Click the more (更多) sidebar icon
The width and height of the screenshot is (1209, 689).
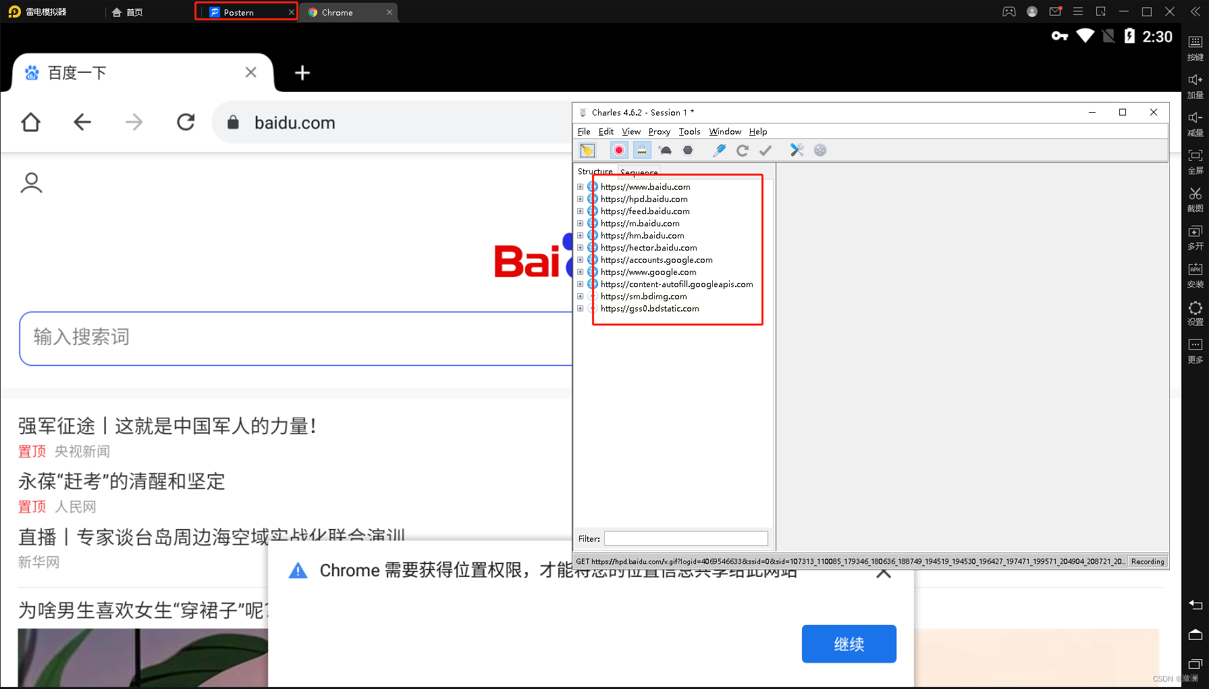tap(1195, 351)
